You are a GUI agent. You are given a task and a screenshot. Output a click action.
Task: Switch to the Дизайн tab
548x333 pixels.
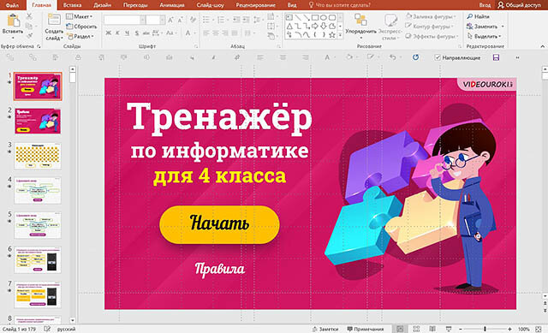pos(103,5)
